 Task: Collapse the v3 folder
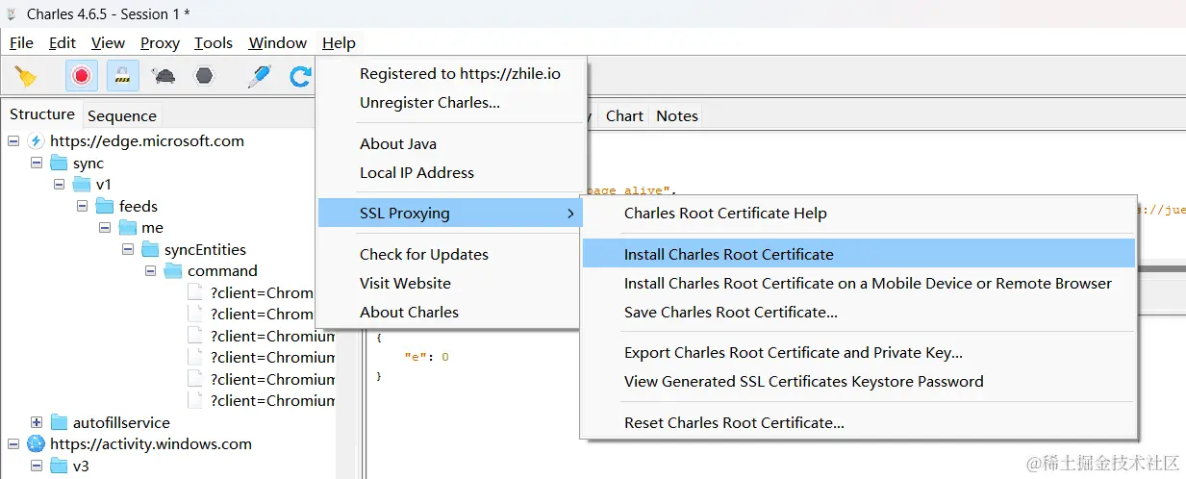(37, 466)
